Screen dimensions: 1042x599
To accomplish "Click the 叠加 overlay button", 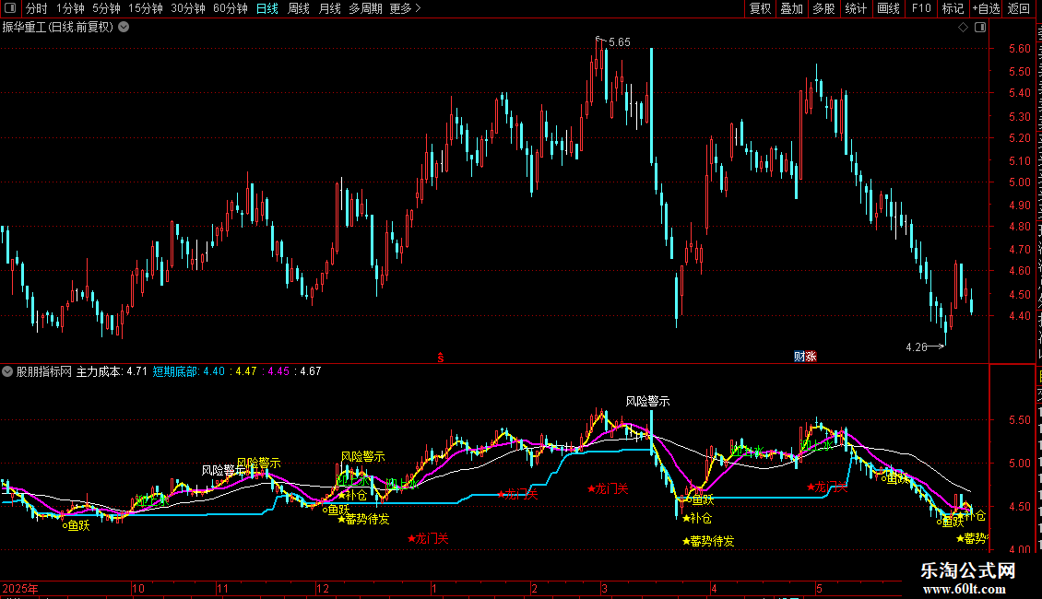I will pyautogui.click(x=791, y=8).
